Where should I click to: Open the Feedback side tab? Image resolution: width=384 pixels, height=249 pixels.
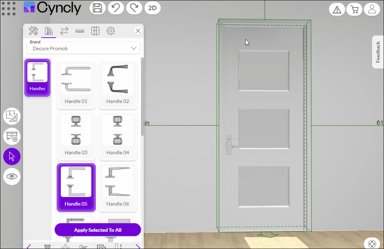378,52
